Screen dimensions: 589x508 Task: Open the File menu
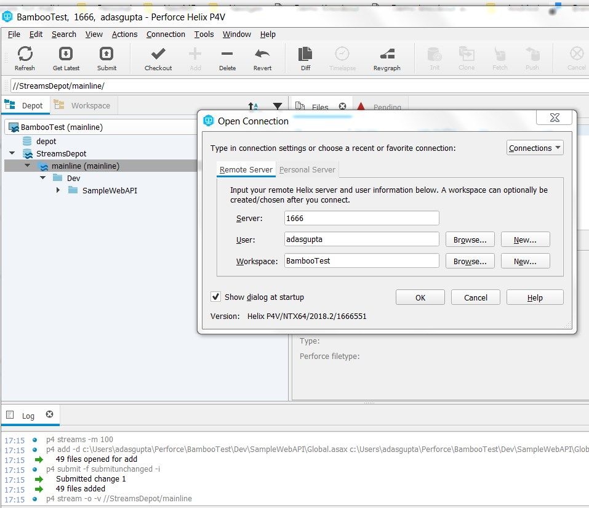tap(14, 34)
